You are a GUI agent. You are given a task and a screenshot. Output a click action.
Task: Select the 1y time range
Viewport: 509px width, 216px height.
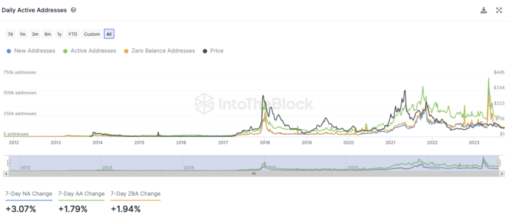coord(59,34)
